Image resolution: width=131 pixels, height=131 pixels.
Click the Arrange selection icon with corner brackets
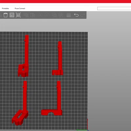click(x=18, y=15)
